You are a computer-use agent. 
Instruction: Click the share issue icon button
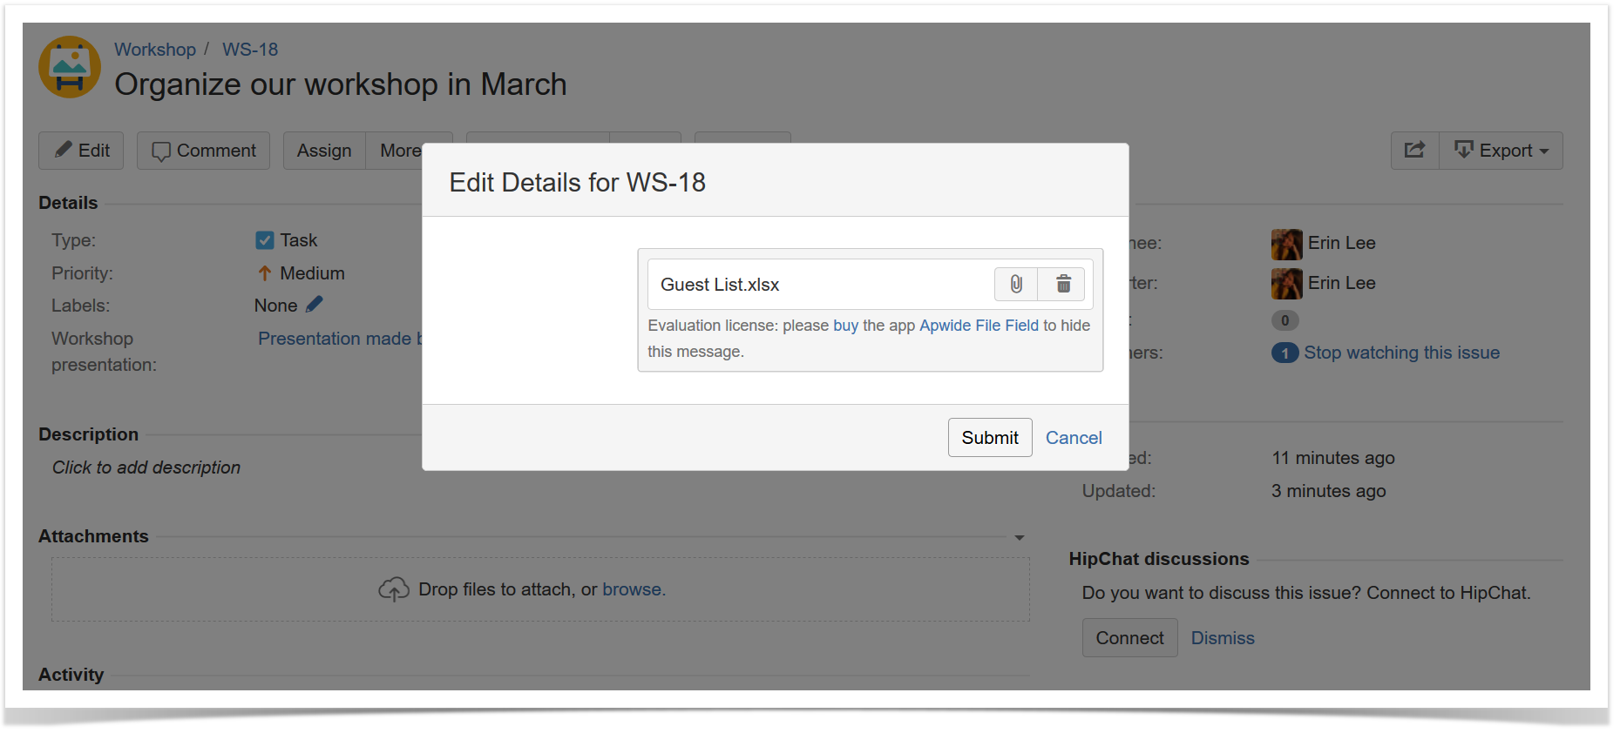point(1414,151)
